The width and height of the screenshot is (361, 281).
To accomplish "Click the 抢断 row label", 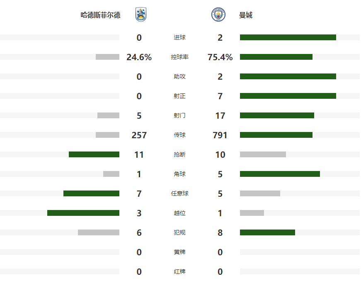I will point(179,155).
